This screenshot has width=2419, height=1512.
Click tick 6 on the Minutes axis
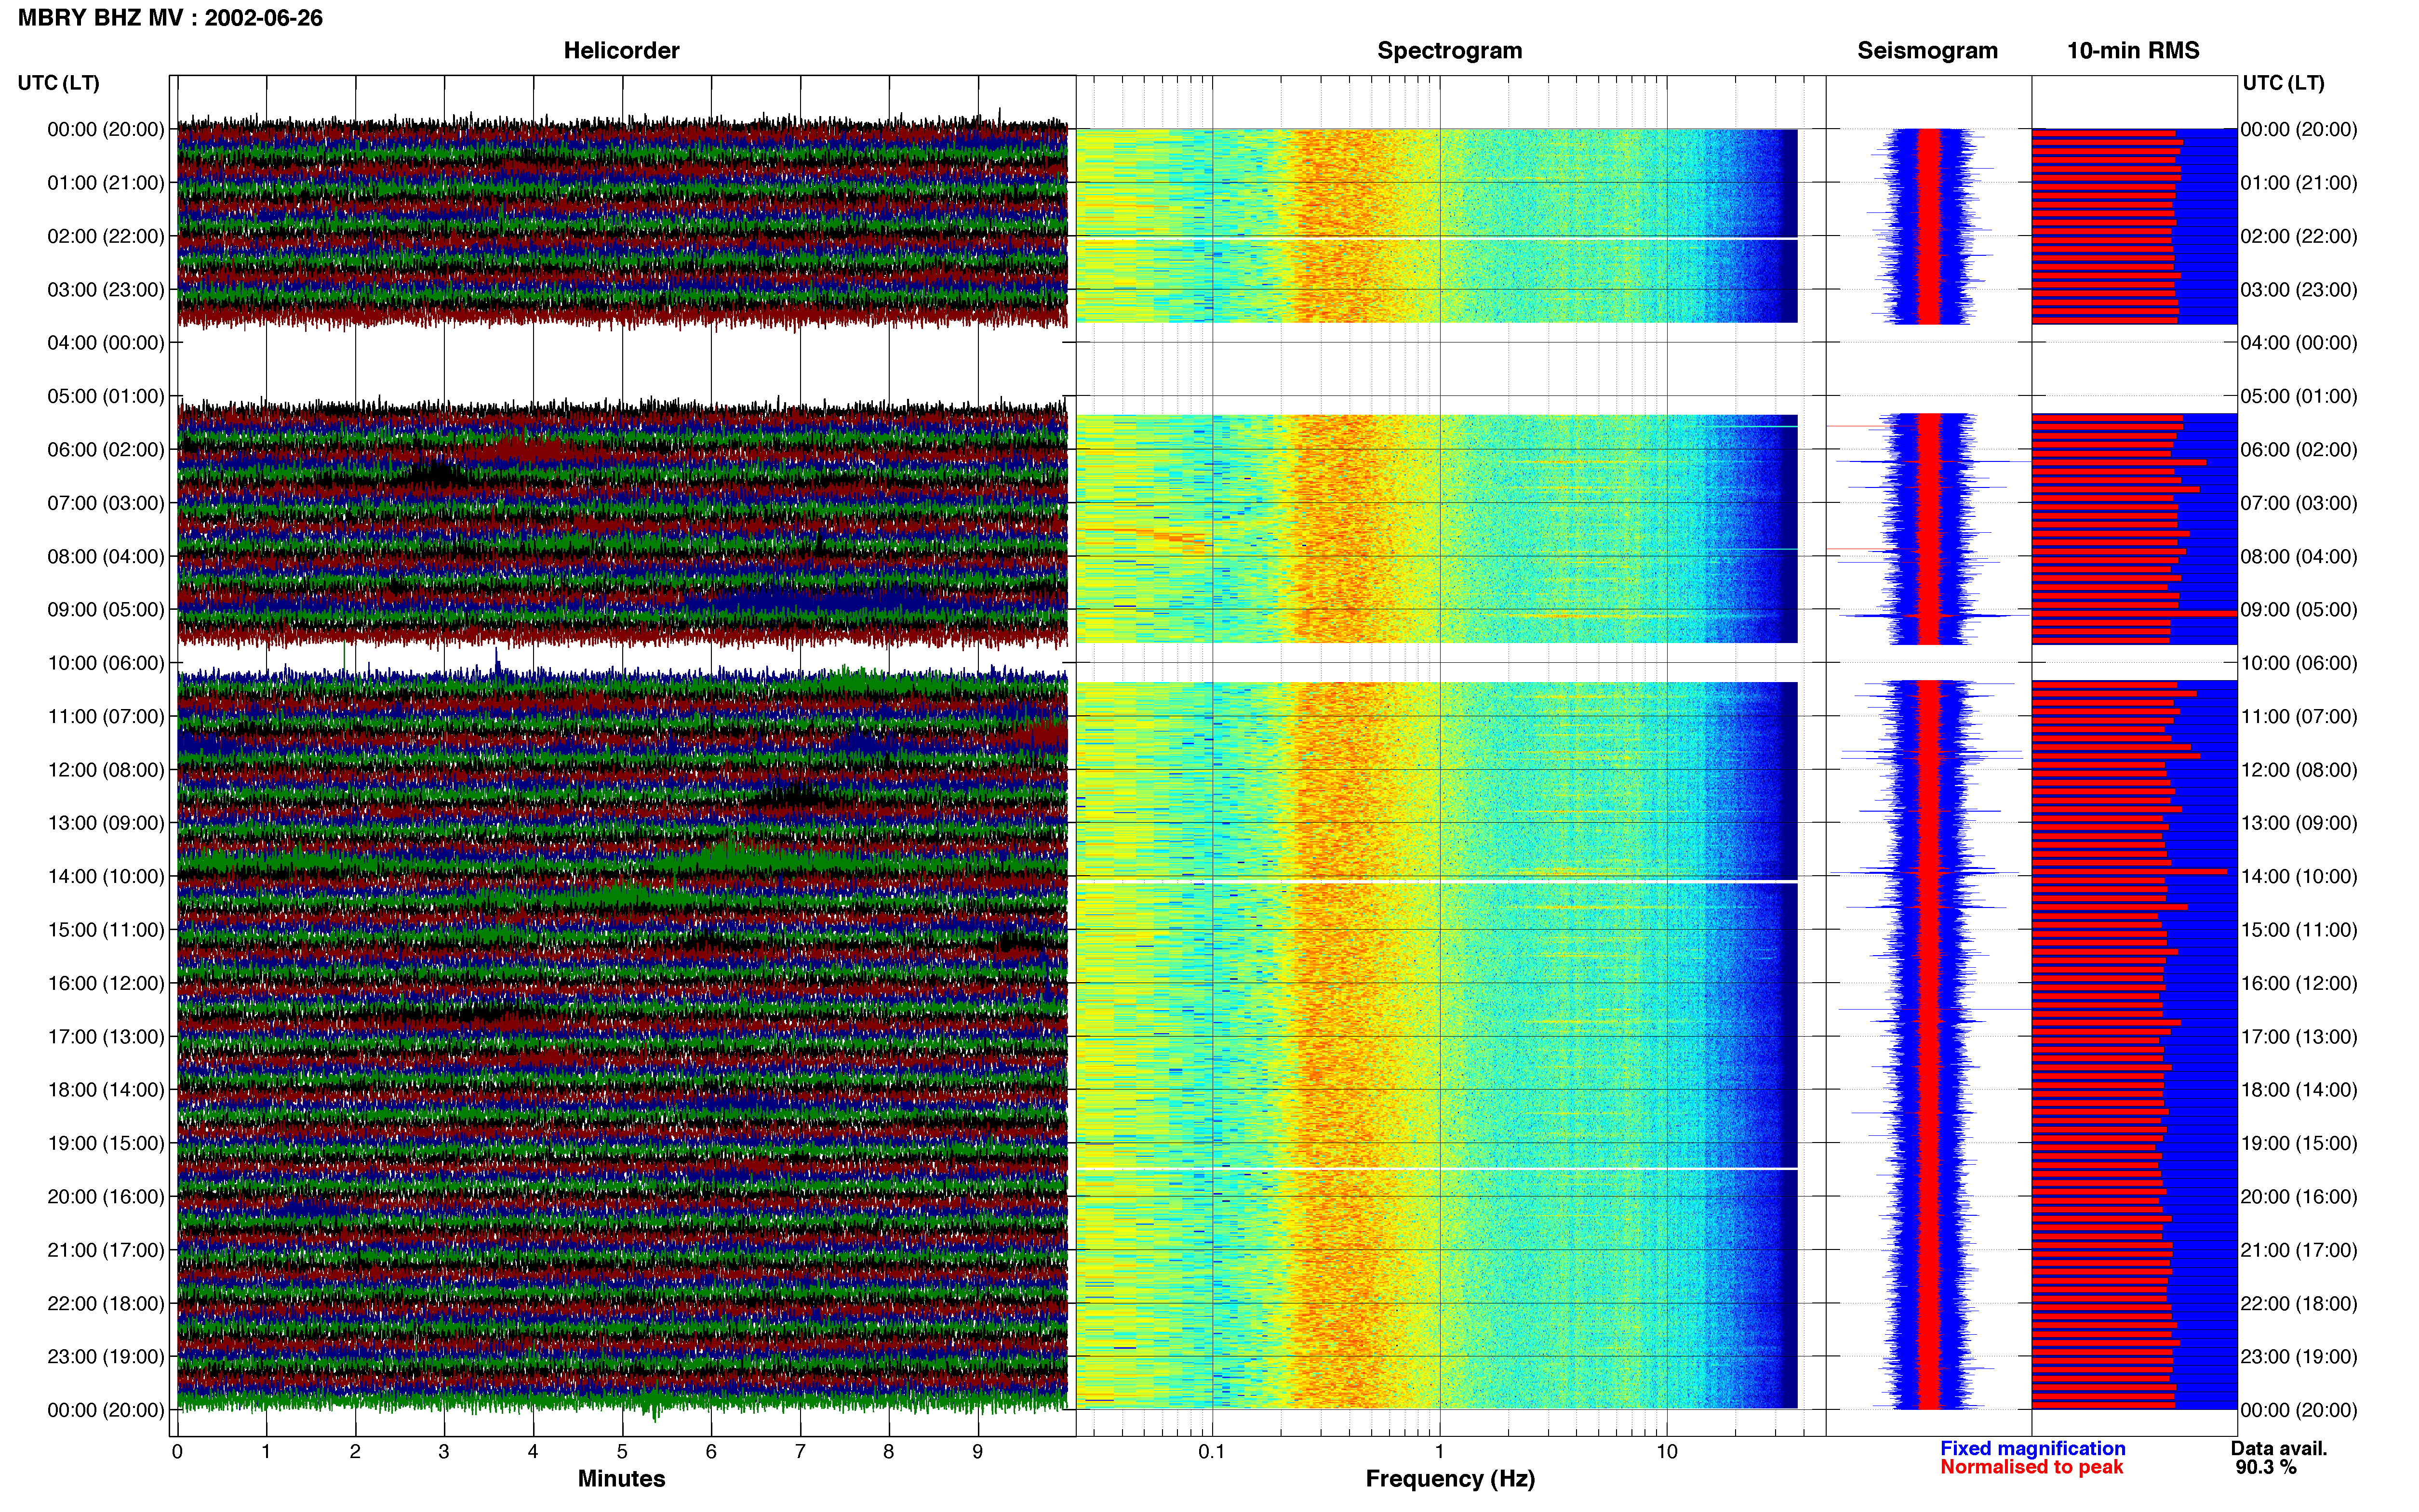pos(711,1452)
